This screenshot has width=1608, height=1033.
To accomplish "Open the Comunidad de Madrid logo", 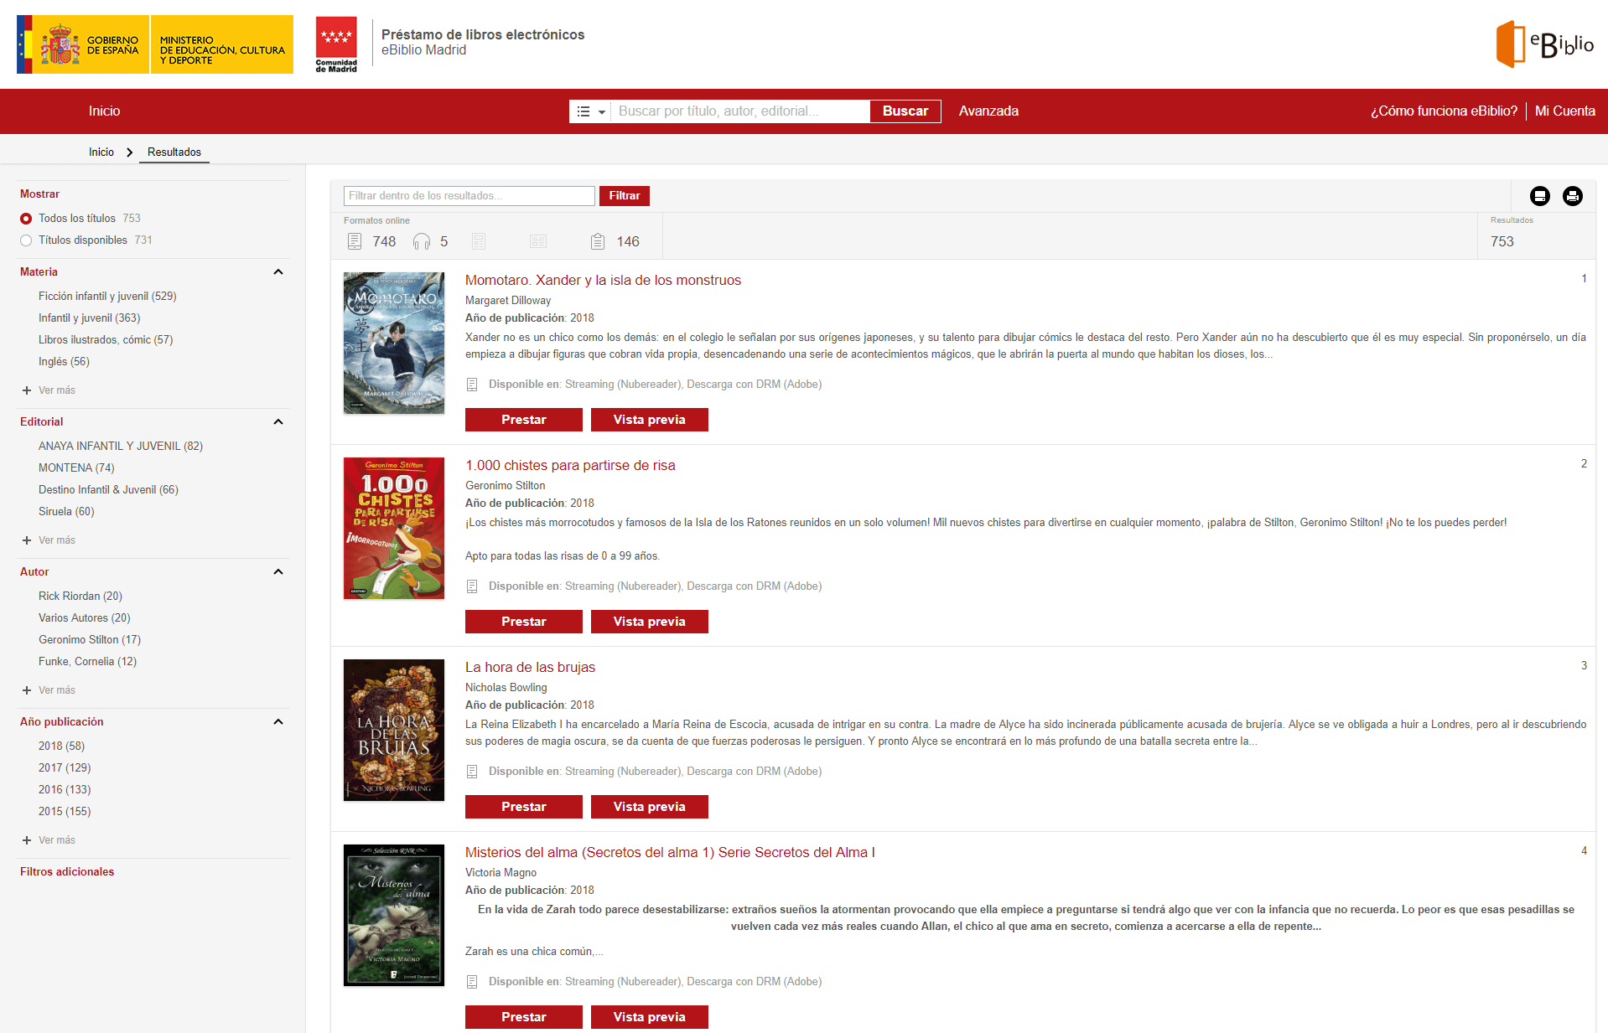I will coord(336,44).
